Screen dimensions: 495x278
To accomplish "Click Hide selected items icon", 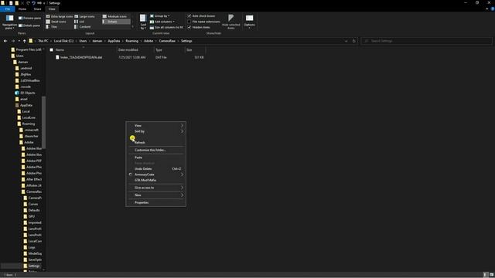I will tap(231, 18).
